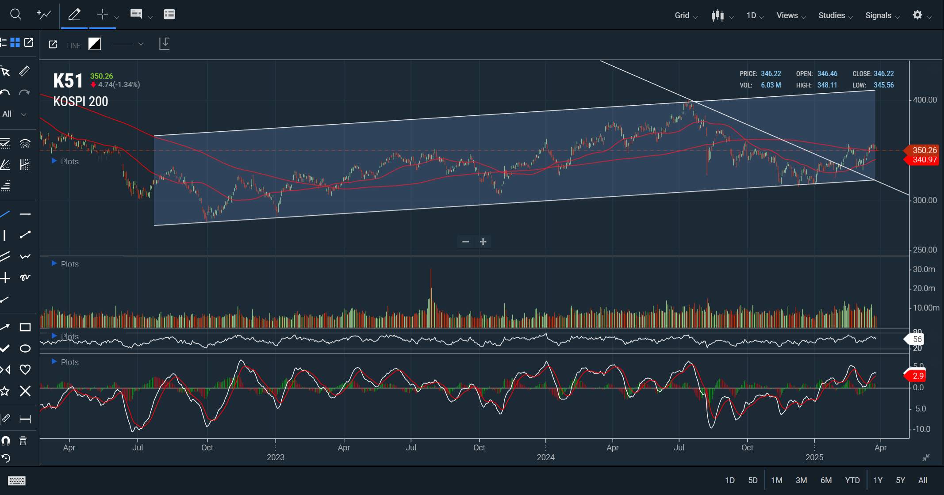Open the Grid menu

coord(686,15)
